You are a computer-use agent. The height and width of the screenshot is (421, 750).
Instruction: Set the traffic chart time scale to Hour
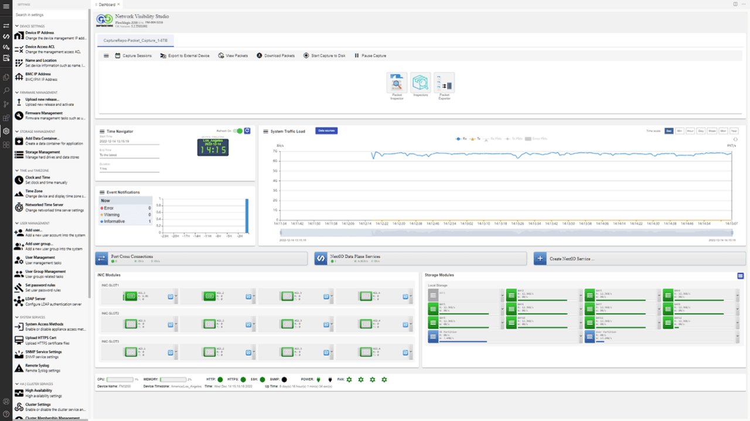tap(690, 131)
